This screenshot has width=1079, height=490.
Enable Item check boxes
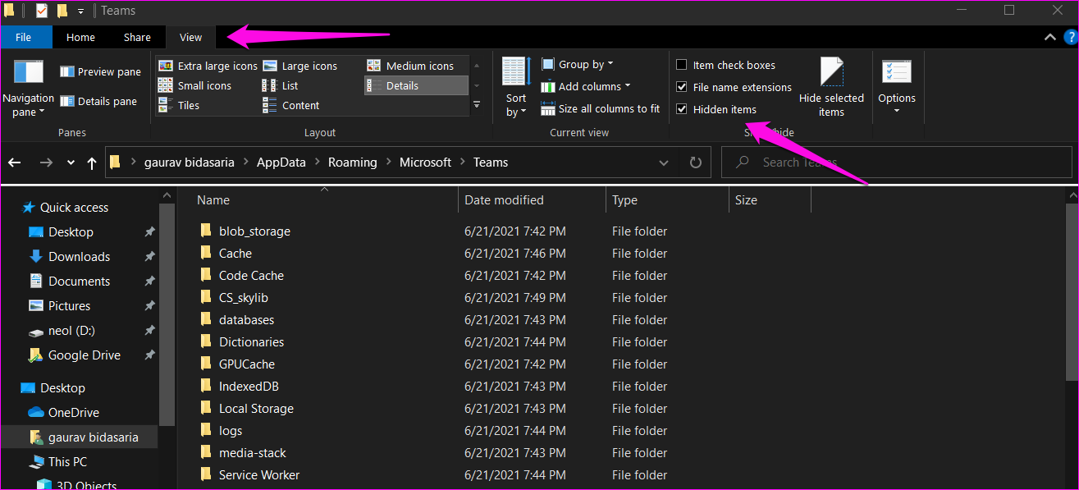(682, 65)
